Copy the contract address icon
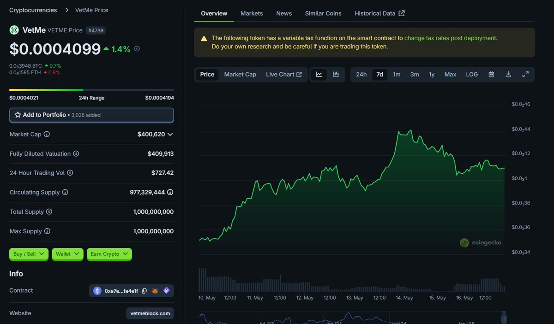 145,291
